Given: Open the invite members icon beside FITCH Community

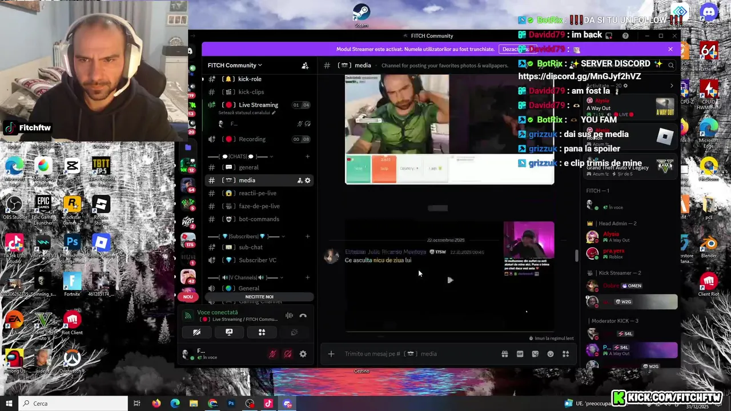Looking at the screenshot, I should [305, 66].
